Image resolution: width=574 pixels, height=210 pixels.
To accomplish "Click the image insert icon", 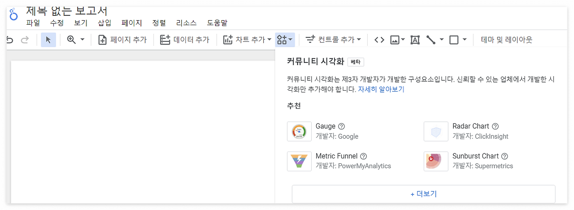I will [x=395, y=40].
